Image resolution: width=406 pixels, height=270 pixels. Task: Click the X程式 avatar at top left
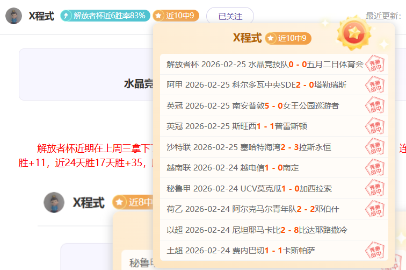(x=13, y=16)
